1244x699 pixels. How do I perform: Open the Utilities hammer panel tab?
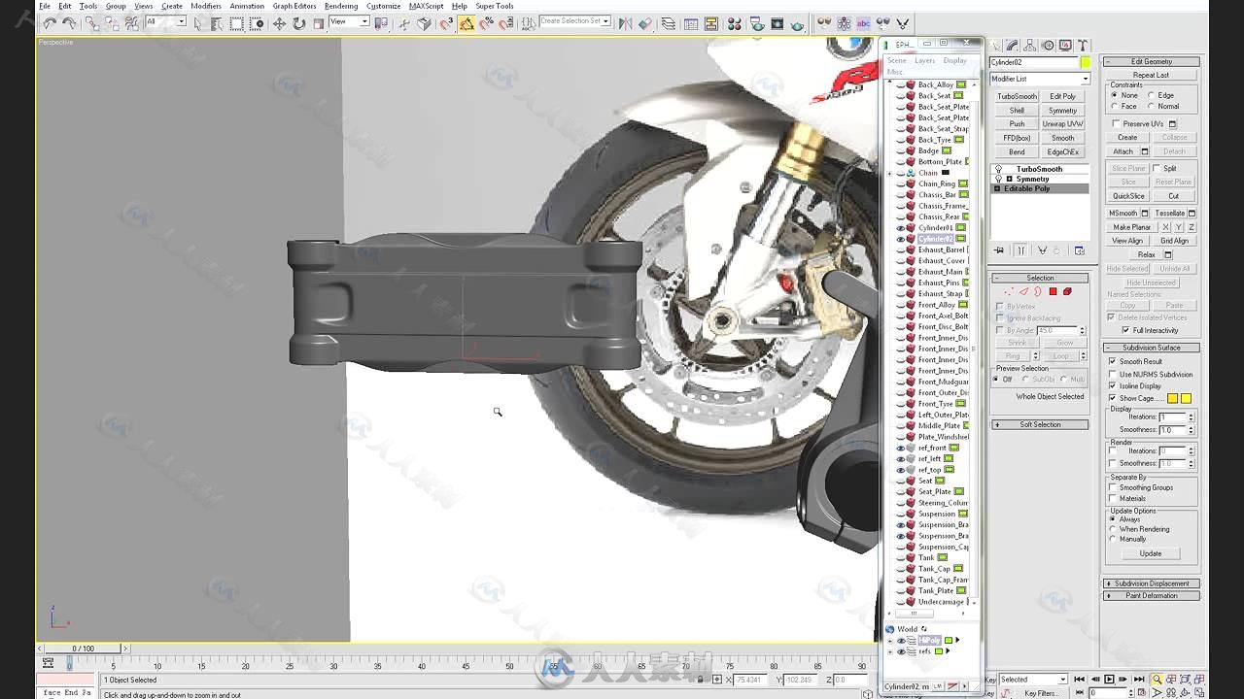click(x=1083, y=46)
